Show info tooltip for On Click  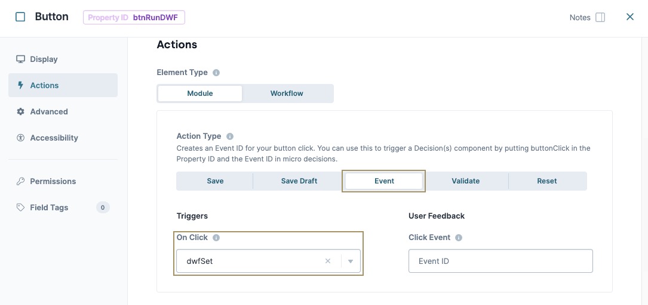click(x=216, y=238)
